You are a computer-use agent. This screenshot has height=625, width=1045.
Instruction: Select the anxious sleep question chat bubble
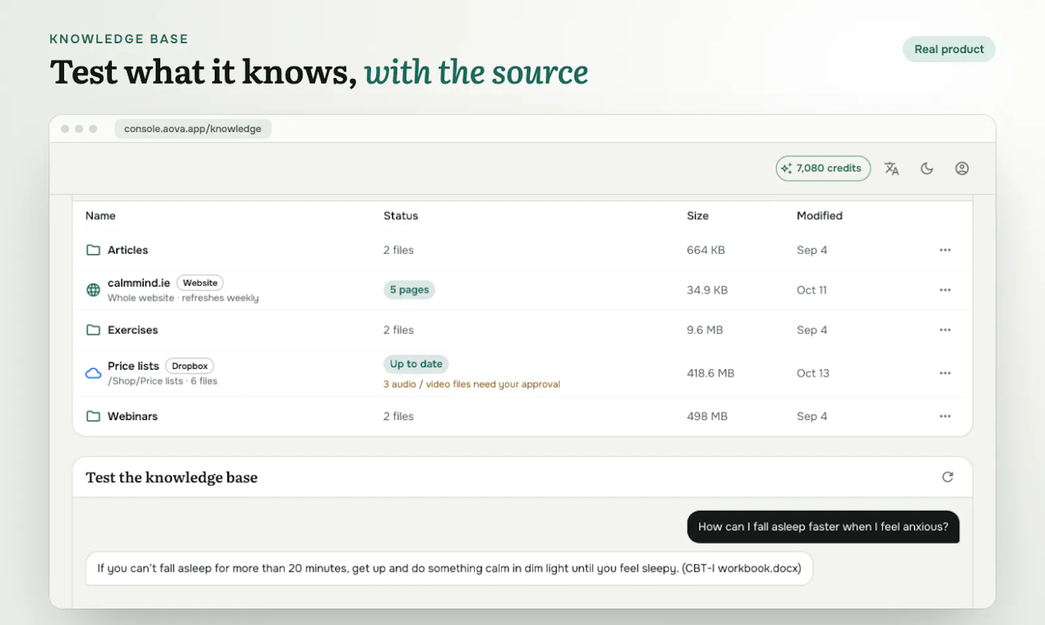click(x=823, y=526)
